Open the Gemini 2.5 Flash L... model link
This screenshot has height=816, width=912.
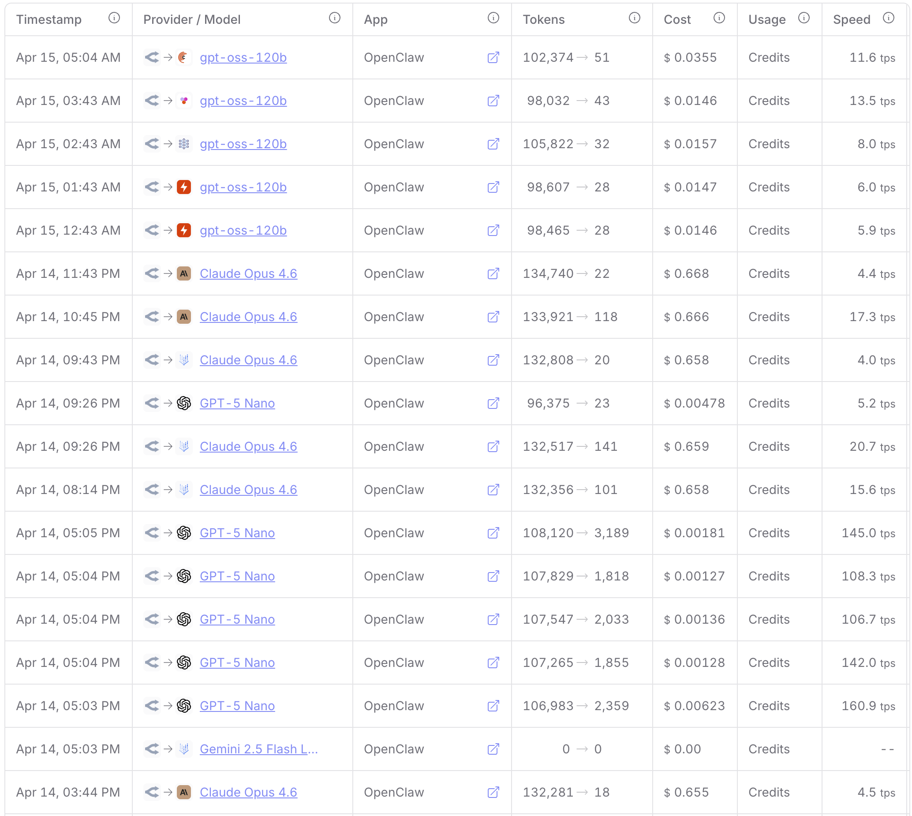coord(258,749)
